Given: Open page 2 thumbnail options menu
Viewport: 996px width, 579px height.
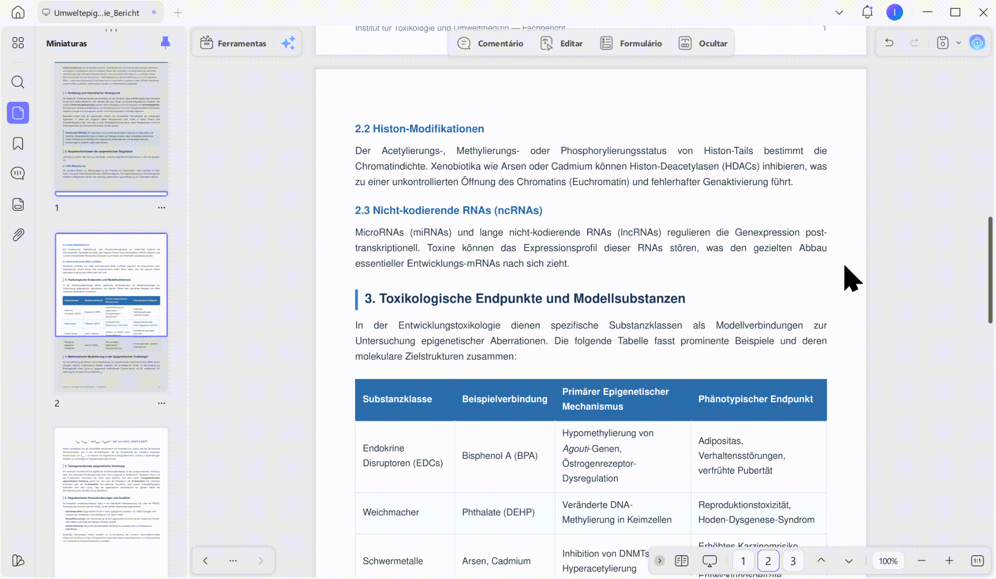Looking at the screenshot, I should [x=161, y=403].
